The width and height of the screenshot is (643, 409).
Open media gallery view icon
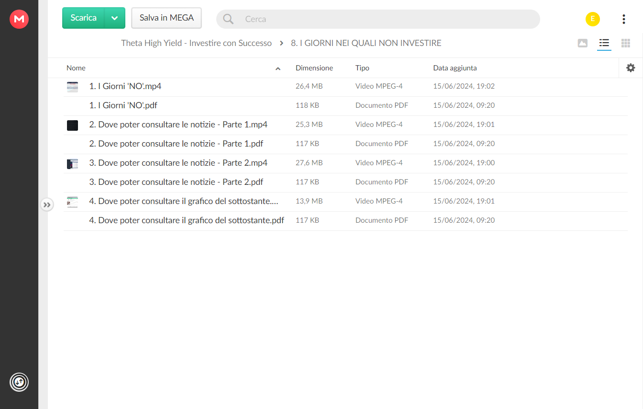582,43
